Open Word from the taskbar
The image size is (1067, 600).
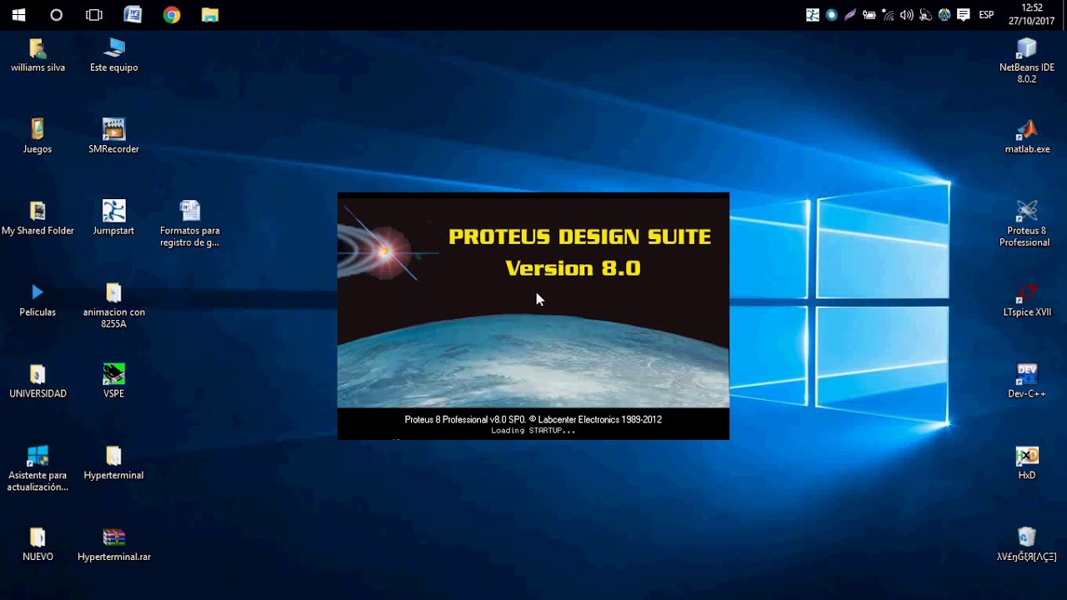coord(133,15)
